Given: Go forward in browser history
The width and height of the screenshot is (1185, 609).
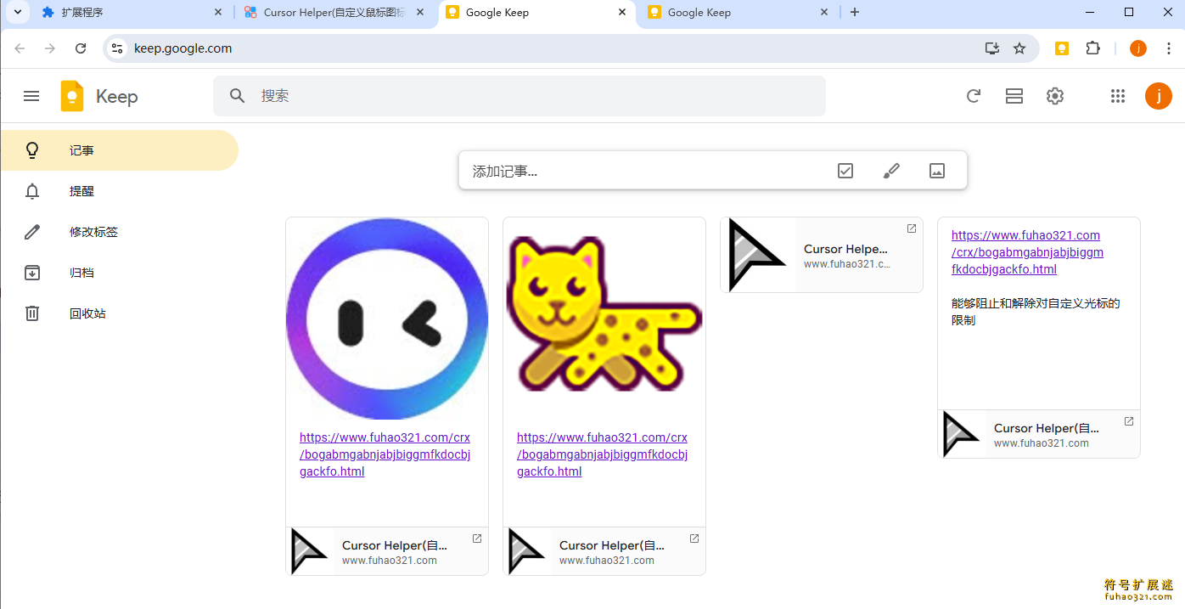Looking at the screenshot, I should pyautogui.click(x=50, y=48).
